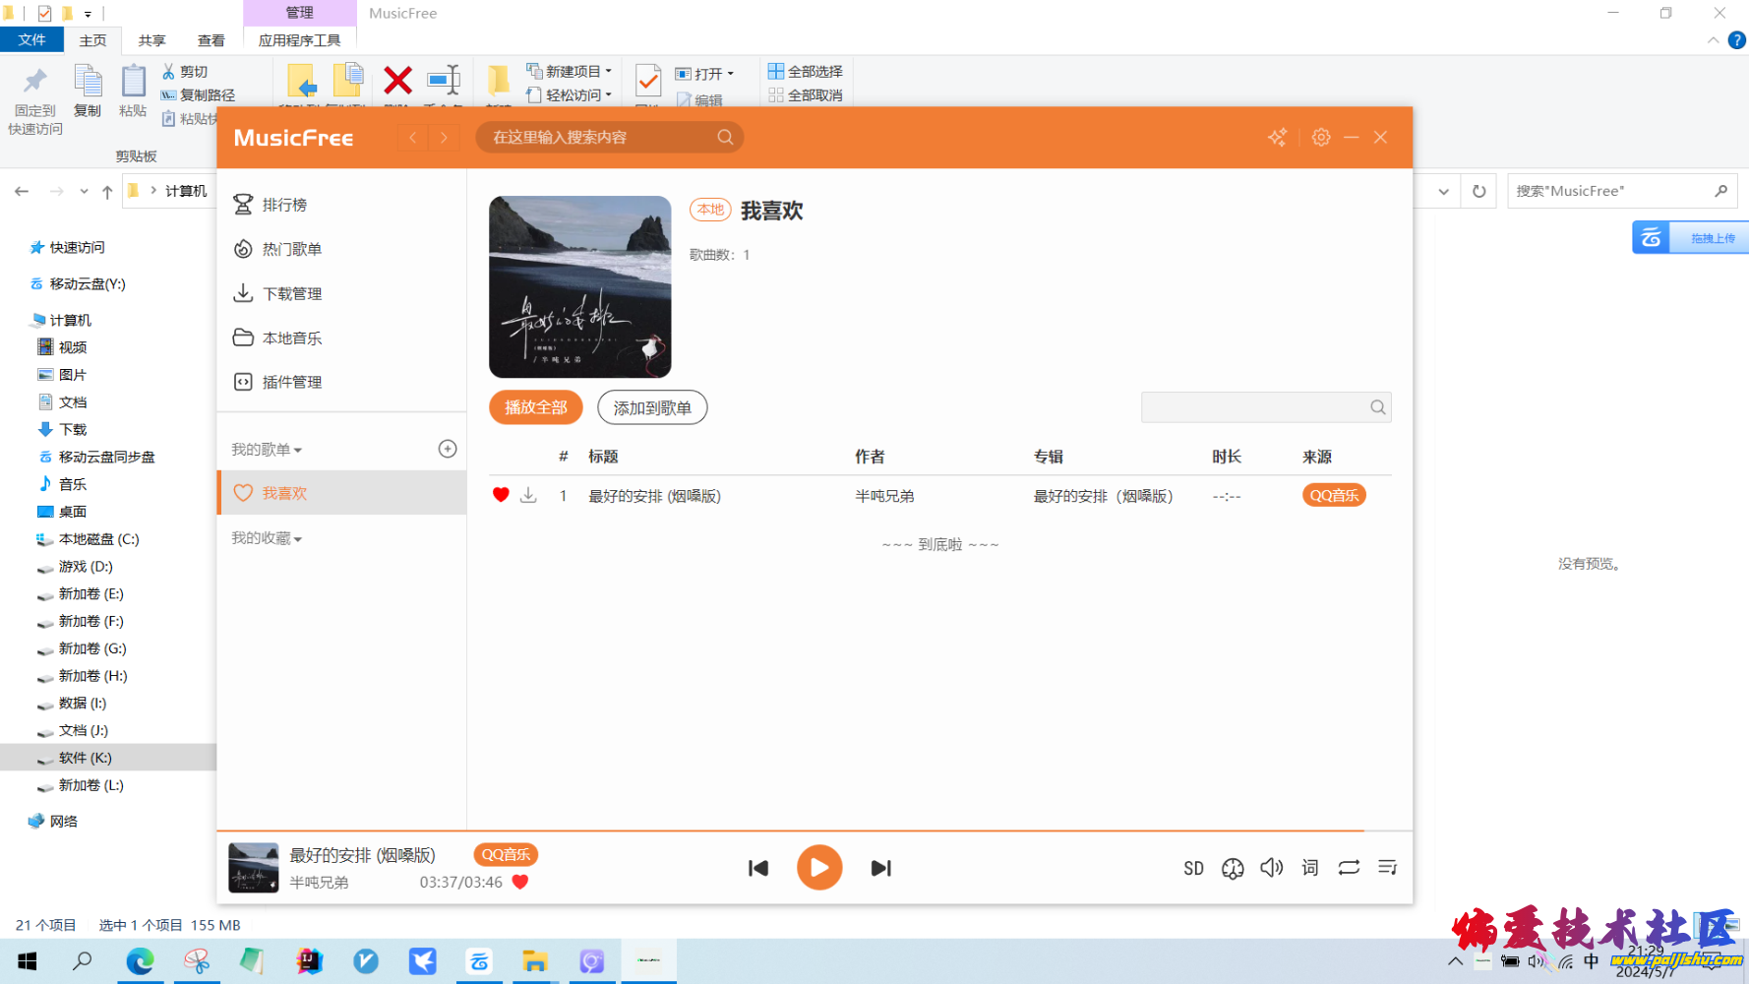
Task: Click the volume speaker icon
Action: 1271,867
